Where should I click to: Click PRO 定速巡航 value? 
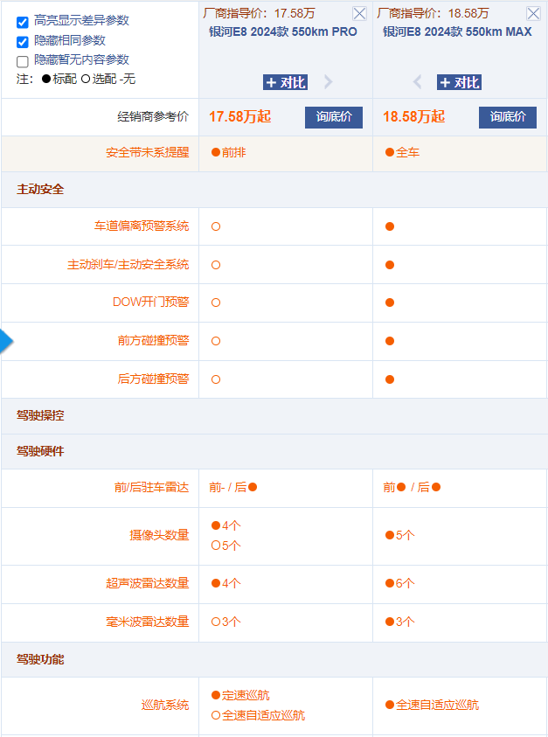pos(240,695)
